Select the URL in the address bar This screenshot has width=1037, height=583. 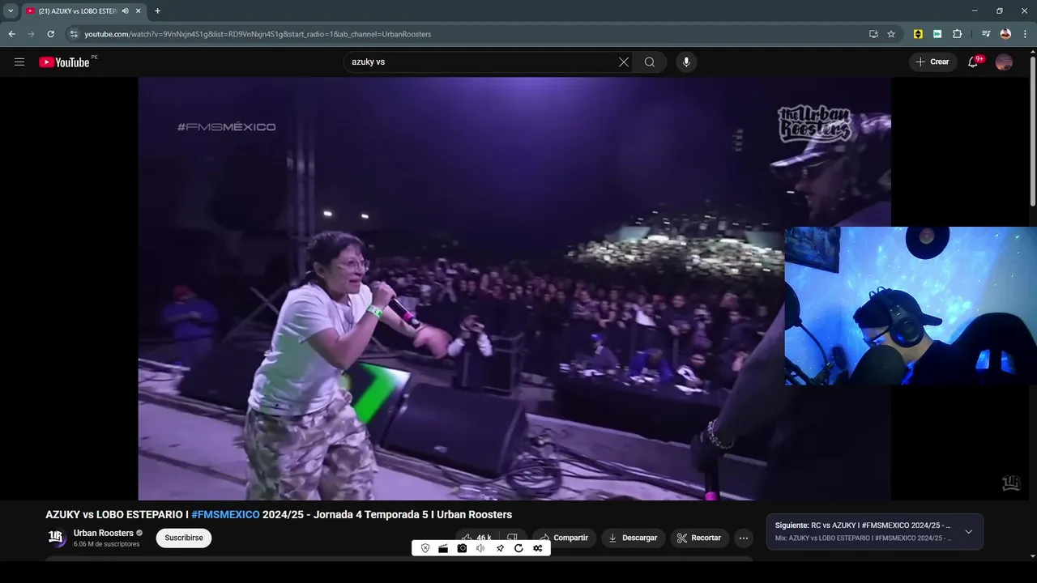point(258,34)
